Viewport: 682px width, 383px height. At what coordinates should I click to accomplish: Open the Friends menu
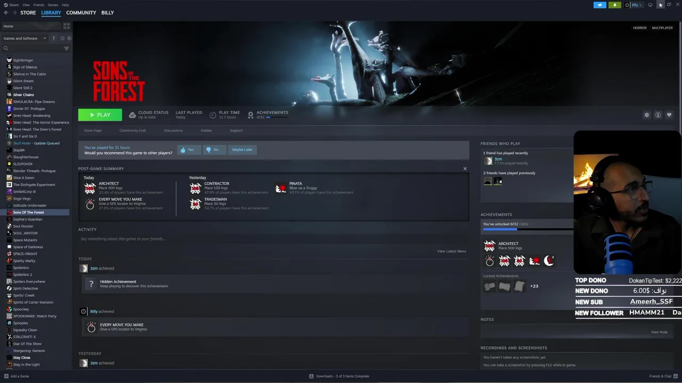tap(39, 5)
